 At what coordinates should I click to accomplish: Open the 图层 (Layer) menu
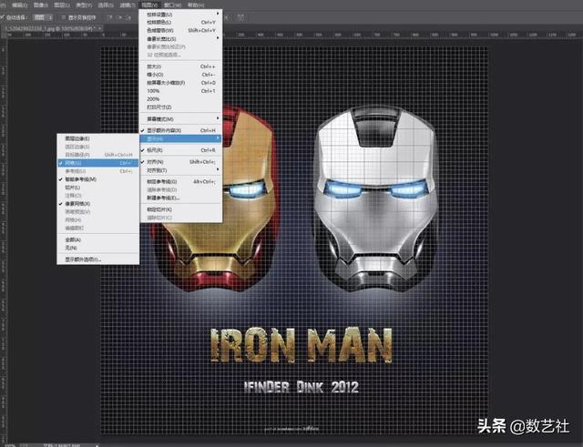(x=62, y=5)
